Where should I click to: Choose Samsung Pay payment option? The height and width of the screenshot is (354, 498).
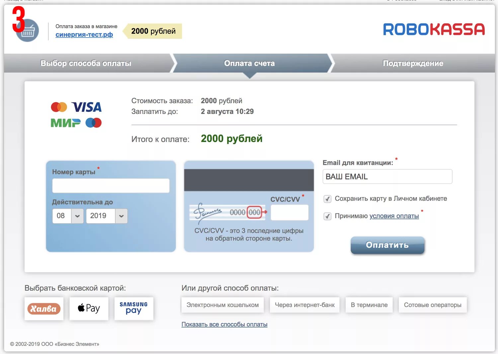[134, 309]
